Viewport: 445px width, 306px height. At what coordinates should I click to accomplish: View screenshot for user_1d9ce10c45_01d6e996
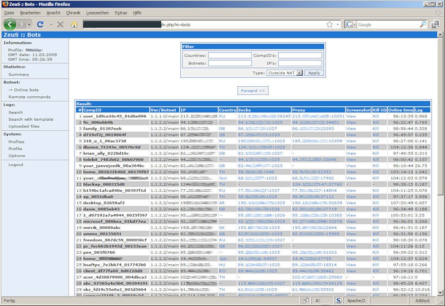pos(351,116)
